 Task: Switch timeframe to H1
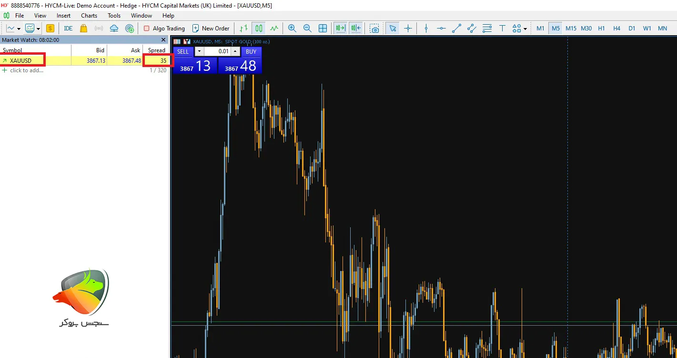[601, 28]
